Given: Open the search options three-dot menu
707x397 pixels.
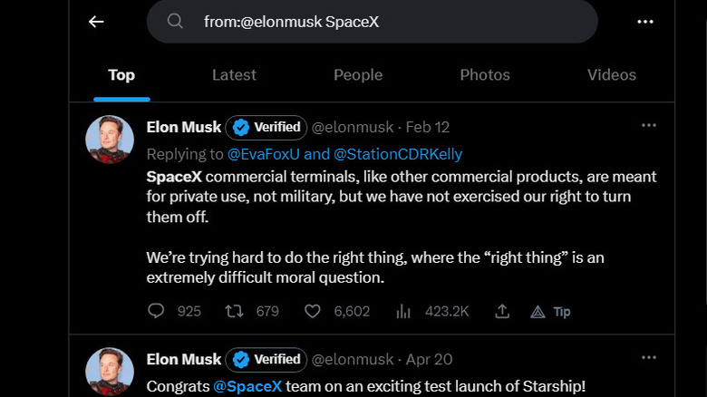Looking at the screenshot, I should (645, 22).
